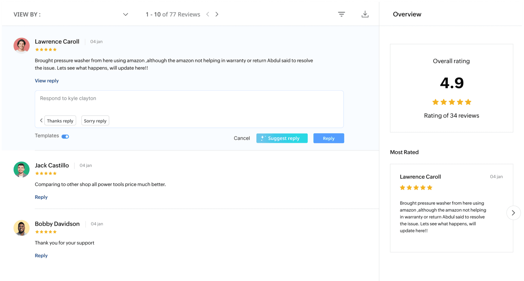Insert the Sorry reply template
Screen dimensions: 524x281
(95, 121)
